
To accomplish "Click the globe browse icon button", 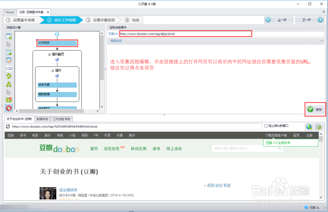I will point(309,127).
